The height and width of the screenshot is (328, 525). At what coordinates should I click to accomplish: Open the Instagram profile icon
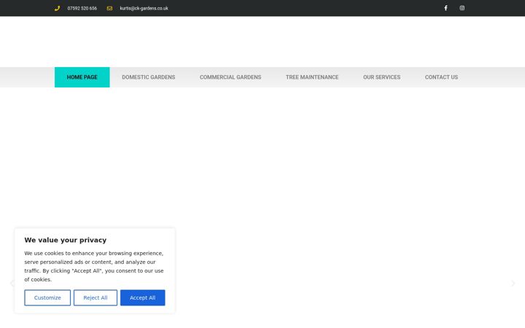462,8
